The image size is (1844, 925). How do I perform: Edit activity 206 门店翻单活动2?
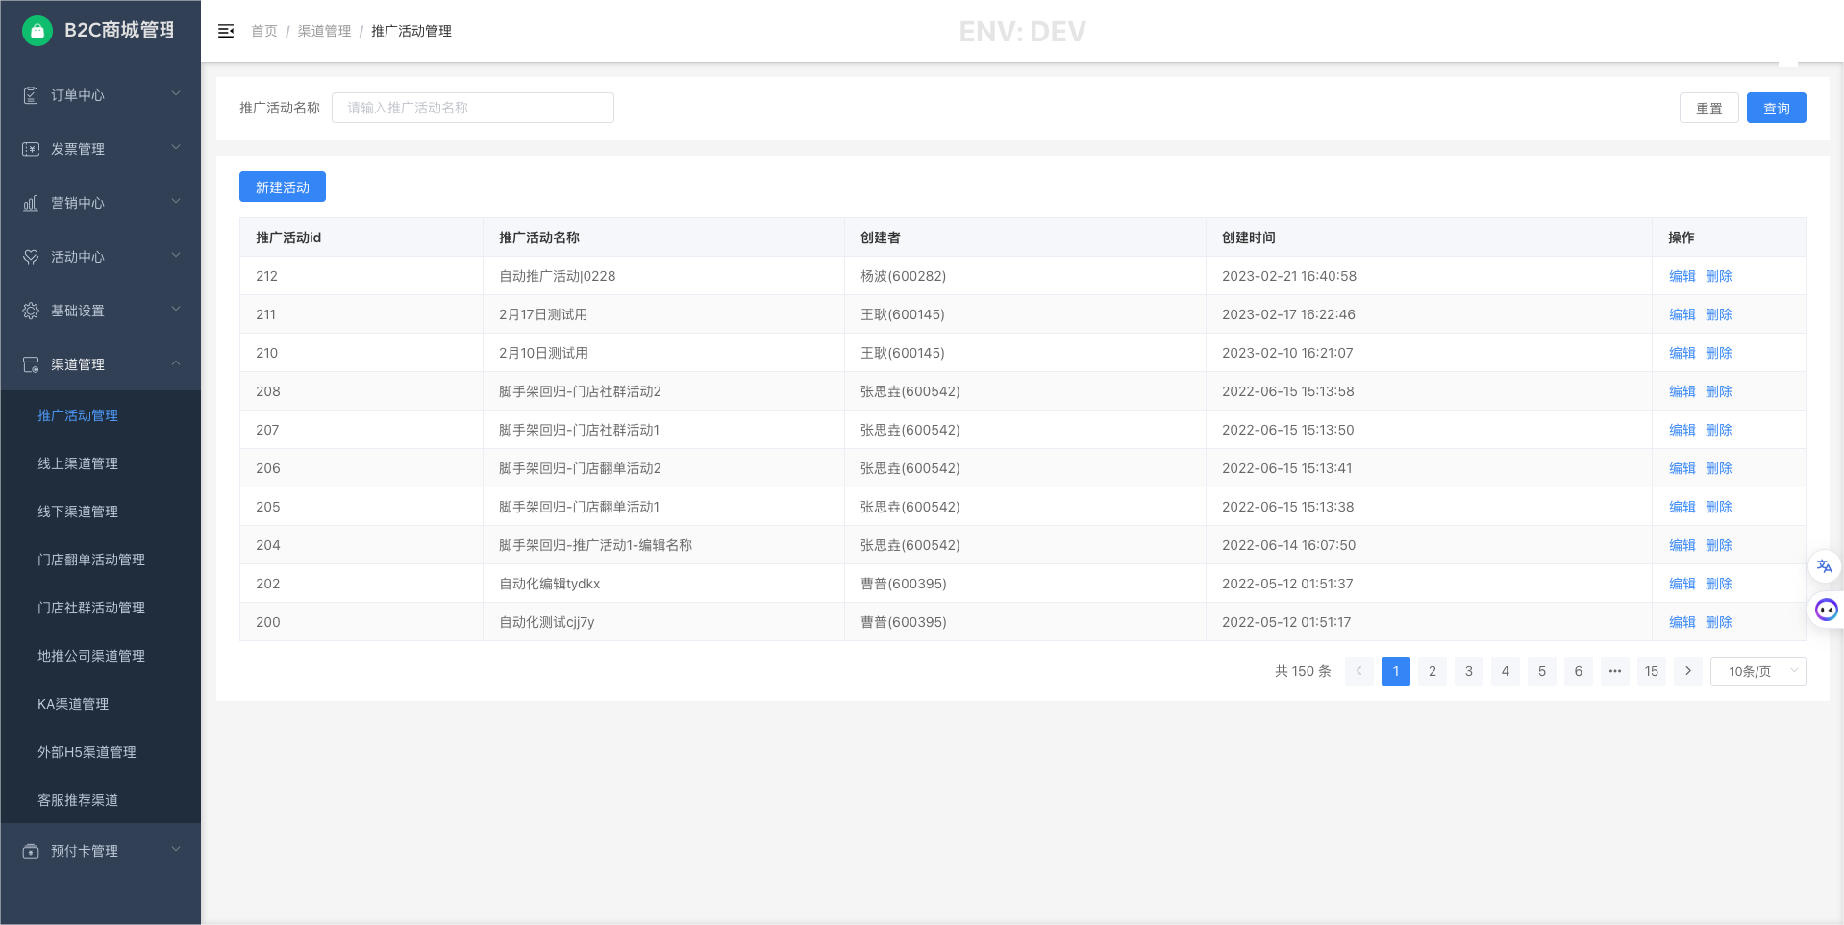tap(1682, 468)
